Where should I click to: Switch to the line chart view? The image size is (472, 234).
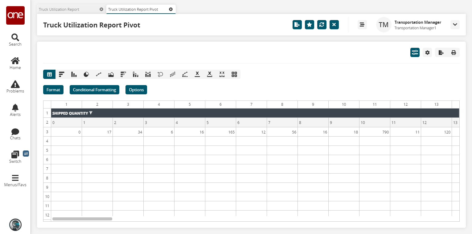99,74
